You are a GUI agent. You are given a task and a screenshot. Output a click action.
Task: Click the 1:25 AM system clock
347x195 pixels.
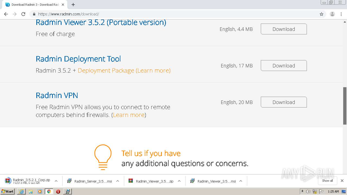(x=333, y=191)
